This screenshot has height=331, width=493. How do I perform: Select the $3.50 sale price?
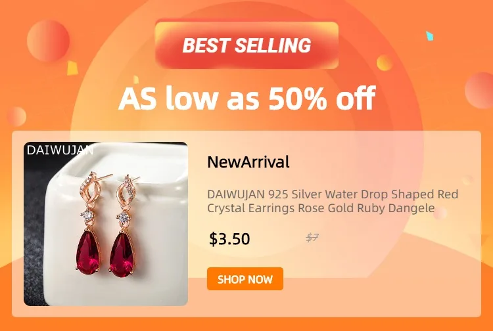tap(229, 238)
